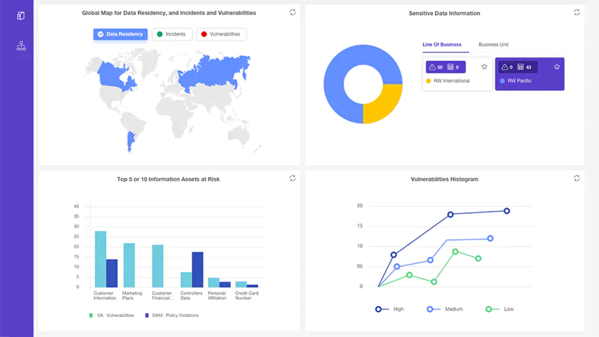The height and width of the screenshot is (337, 599).
Task: Enable the Vulnerabilities map filter
Action: (221, 34)
